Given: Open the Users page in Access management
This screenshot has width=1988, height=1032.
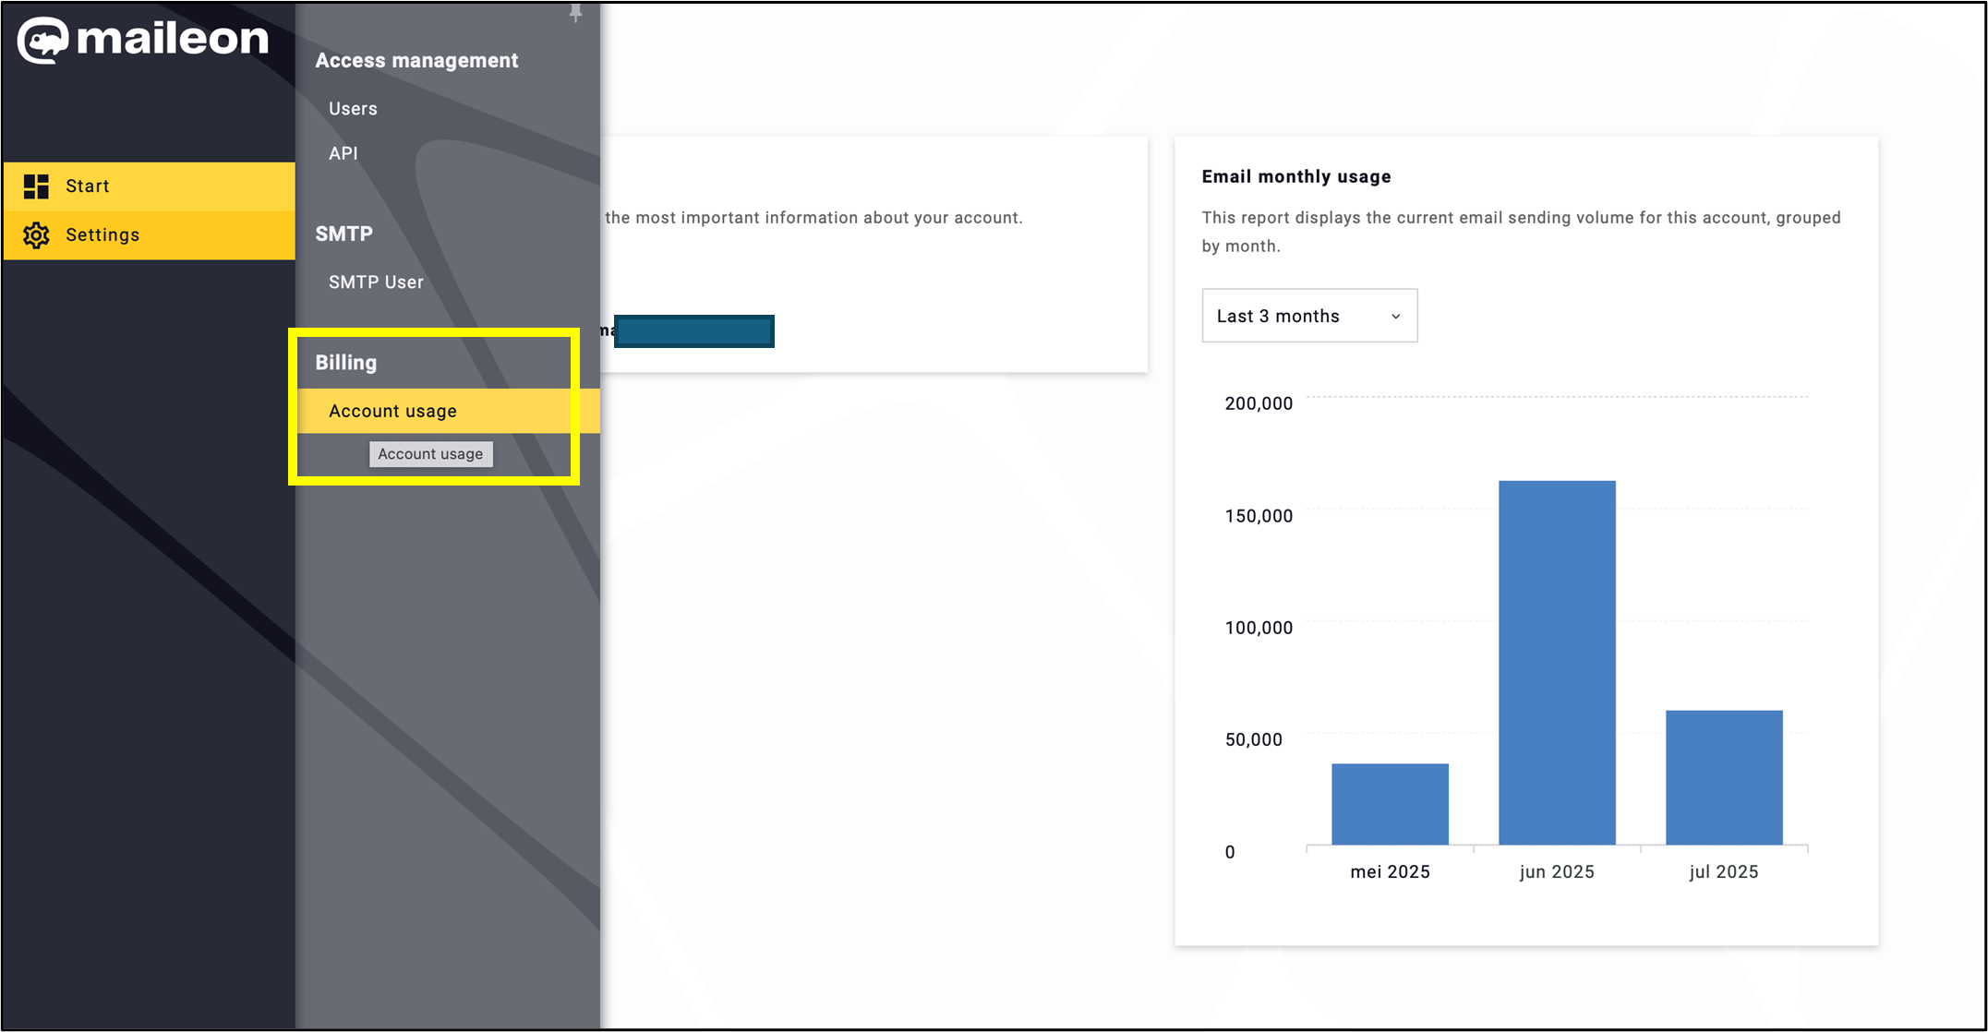Looking at the screenshot, I should pyautogui.click(x=353, y=108).
